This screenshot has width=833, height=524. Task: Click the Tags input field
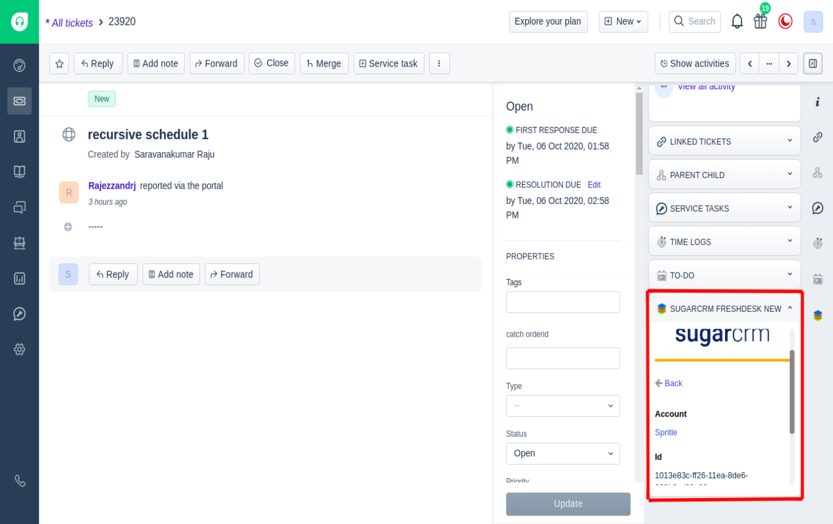(563, 302)
